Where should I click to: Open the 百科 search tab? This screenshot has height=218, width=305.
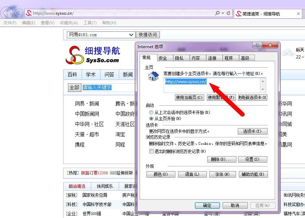[72, 74]
